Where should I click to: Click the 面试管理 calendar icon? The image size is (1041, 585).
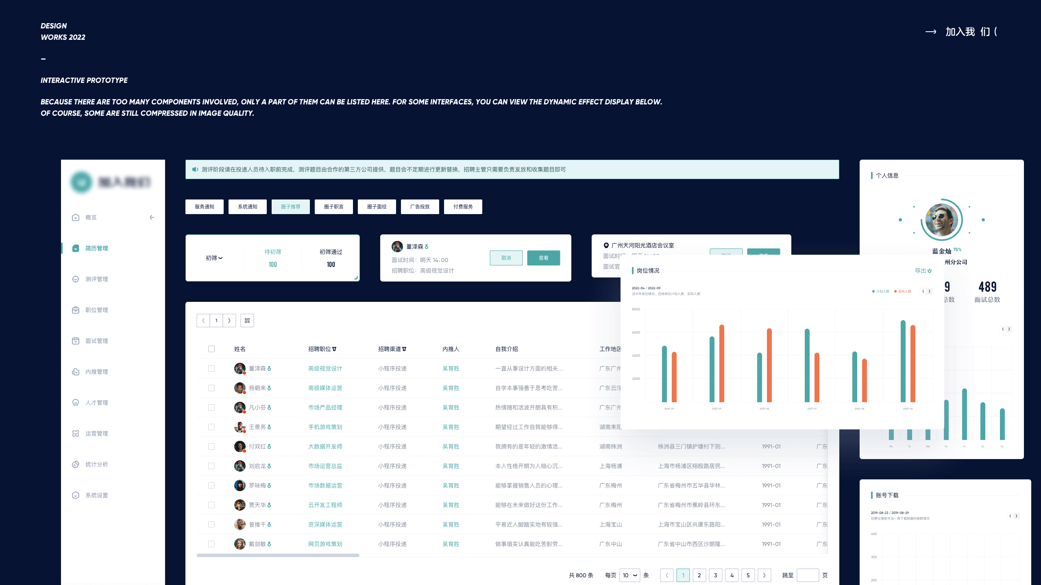[76, 341]
